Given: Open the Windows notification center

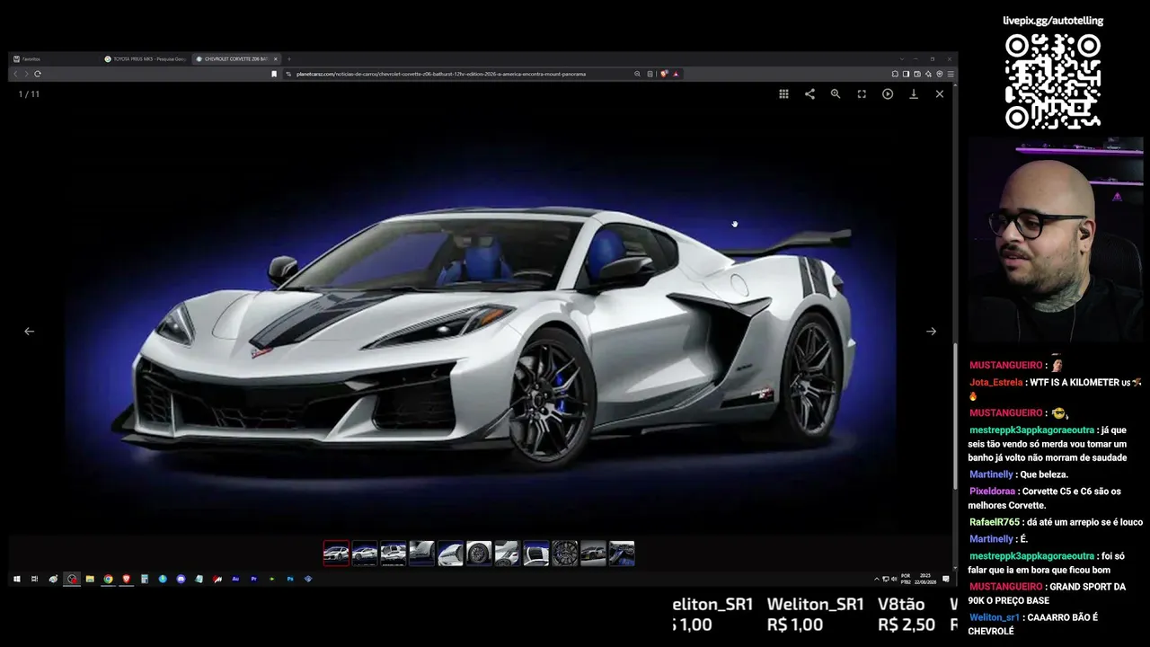Looking at the screenshot, I should point(945,579).
